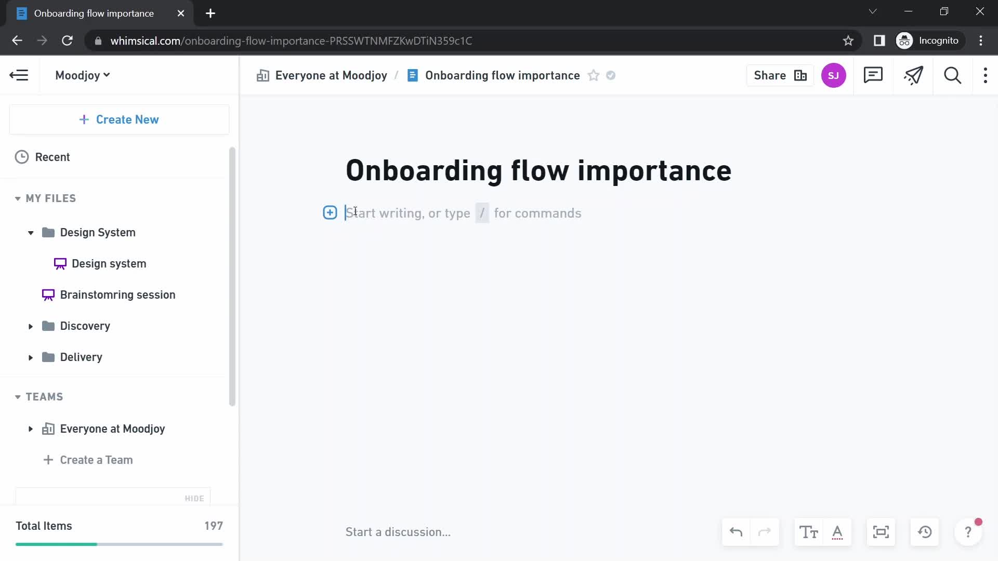998x561 pixels.
Task: Open version history icon
Action: coord(925,532)
